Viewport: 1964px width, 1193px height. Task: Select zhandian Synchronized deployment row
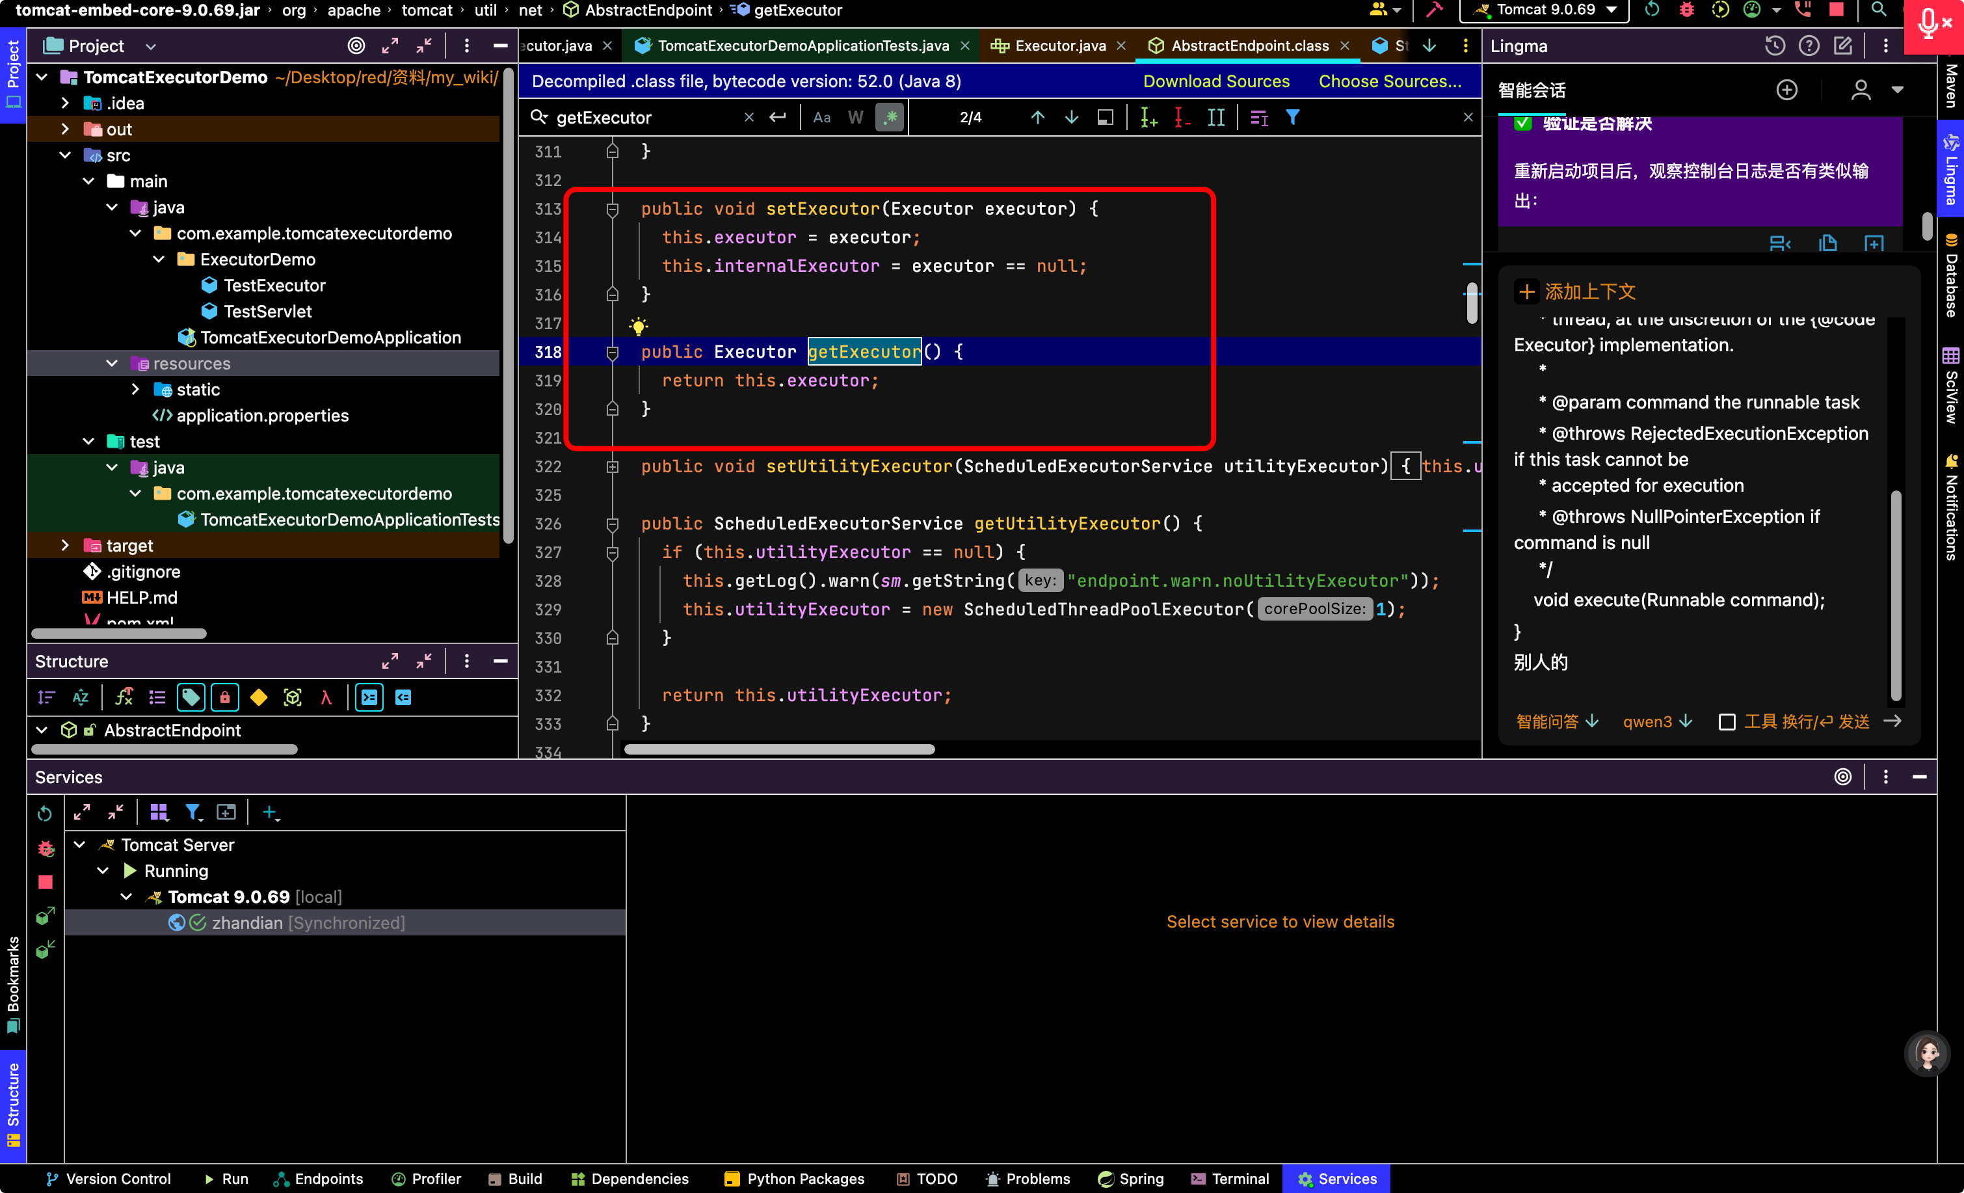pyautogui.click(x=344, y=924)
